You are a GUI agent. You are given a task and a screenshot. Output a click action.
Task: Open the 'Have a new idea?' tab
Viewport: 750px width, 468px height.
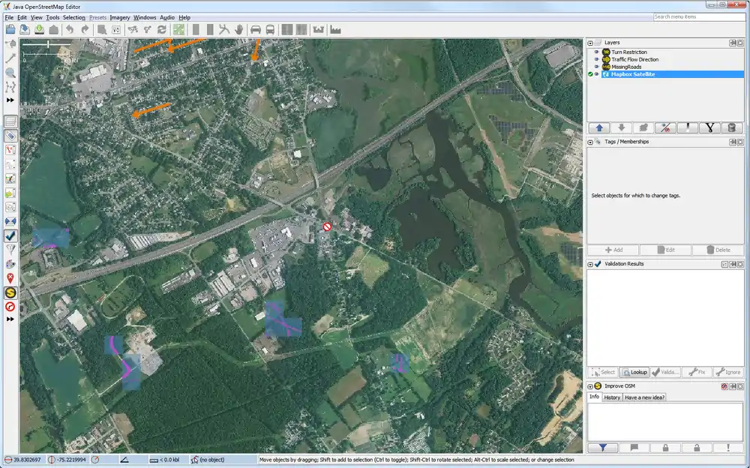point(645,397)
